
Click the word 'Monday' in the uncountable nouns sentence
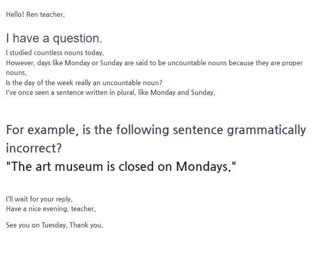tap(77, 63)
